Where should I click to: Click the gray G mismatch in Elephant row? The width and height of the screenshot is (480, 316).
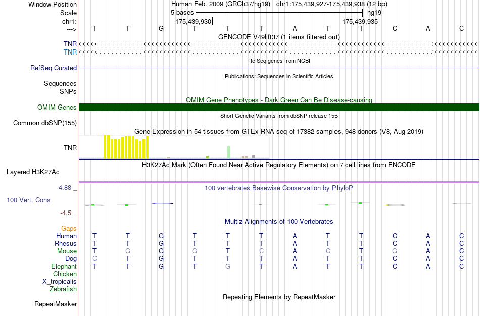(228, 267)
